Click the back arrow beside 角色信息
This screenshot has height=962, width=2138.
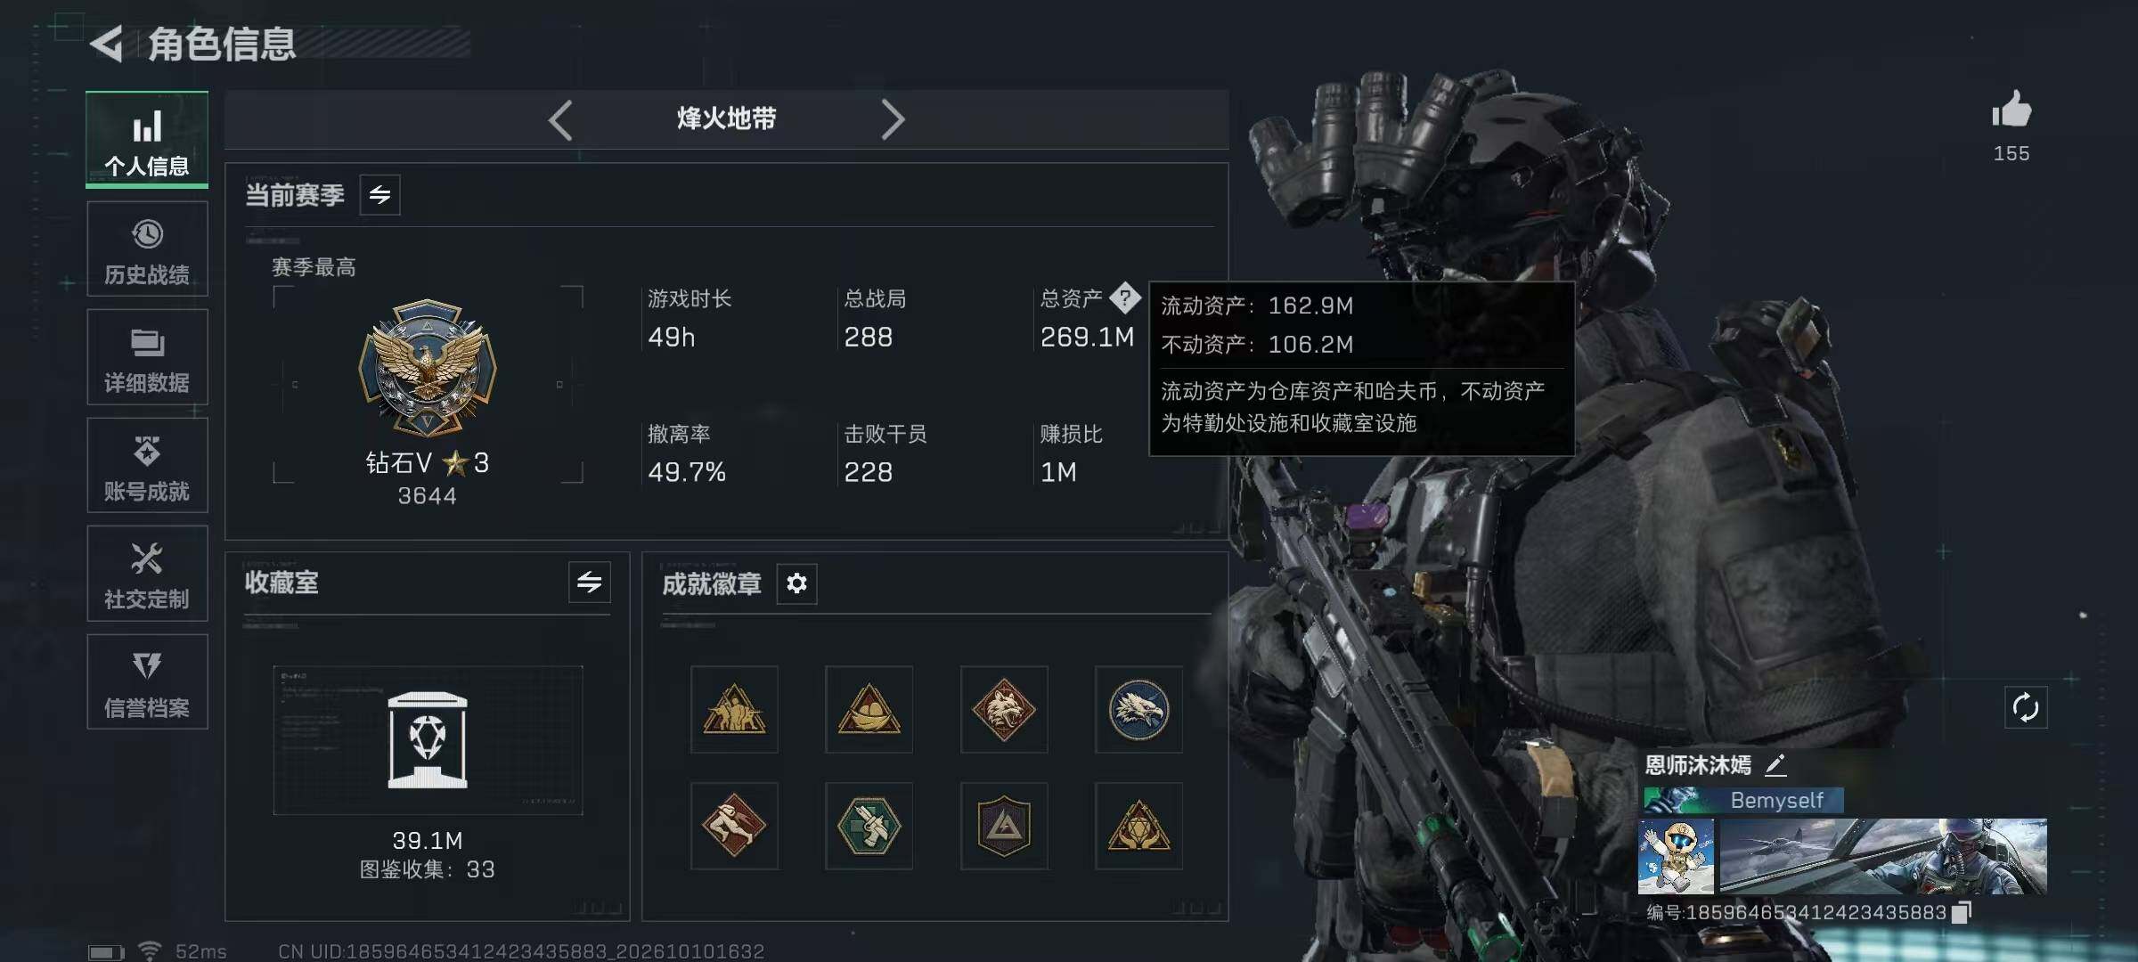tap(107, 44)
